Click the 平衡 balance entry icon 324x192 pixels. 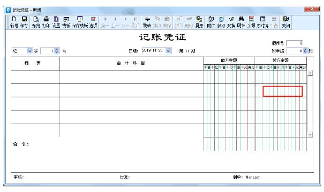[274, 22]
